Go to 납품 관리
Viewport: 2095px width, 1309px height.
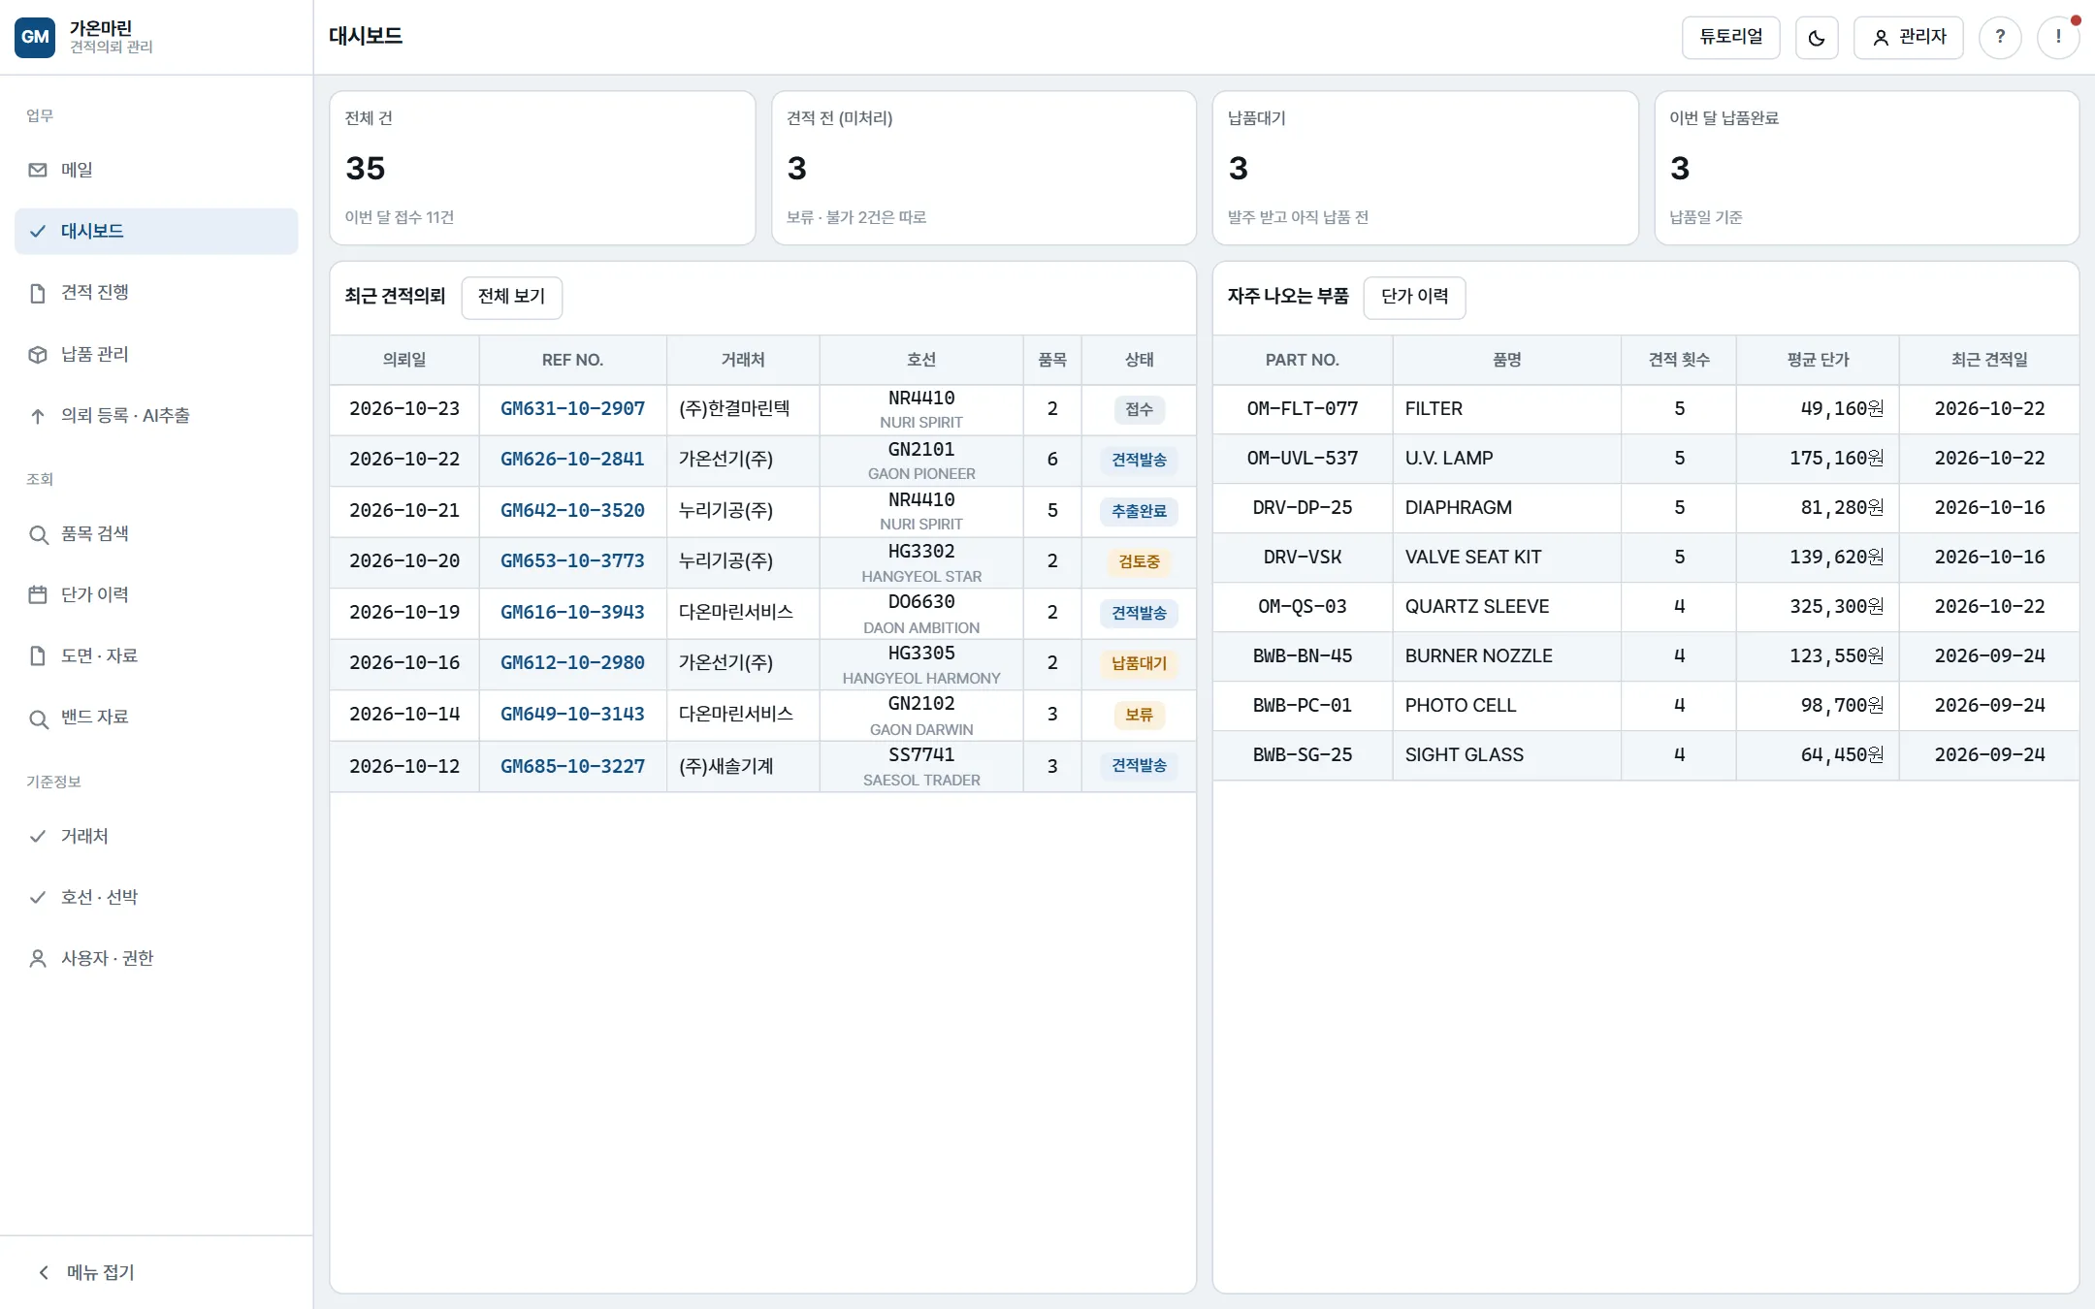click(x=156, y=354)
